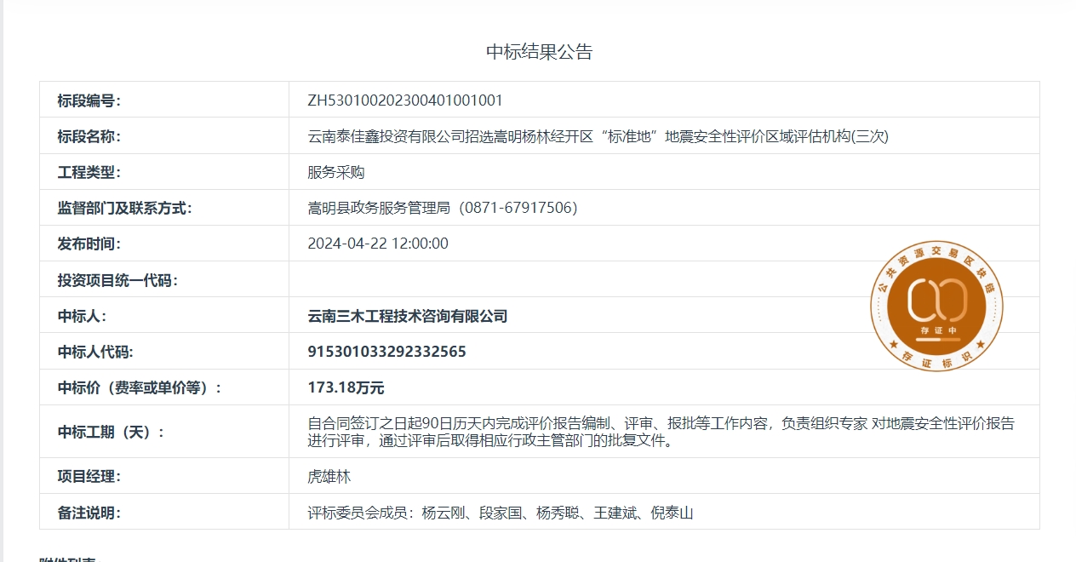Select project manager name 虎雄林

329,477
